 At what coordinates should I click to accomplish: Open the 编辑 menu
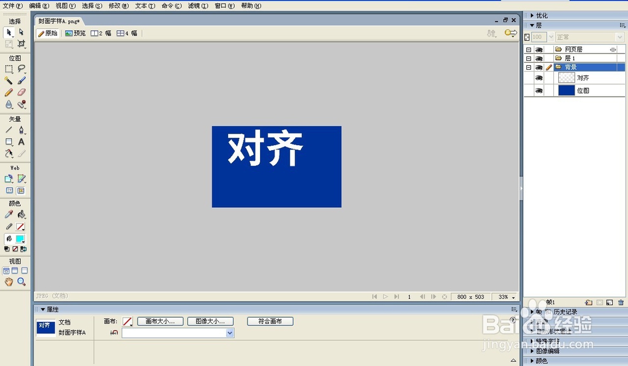39,6
